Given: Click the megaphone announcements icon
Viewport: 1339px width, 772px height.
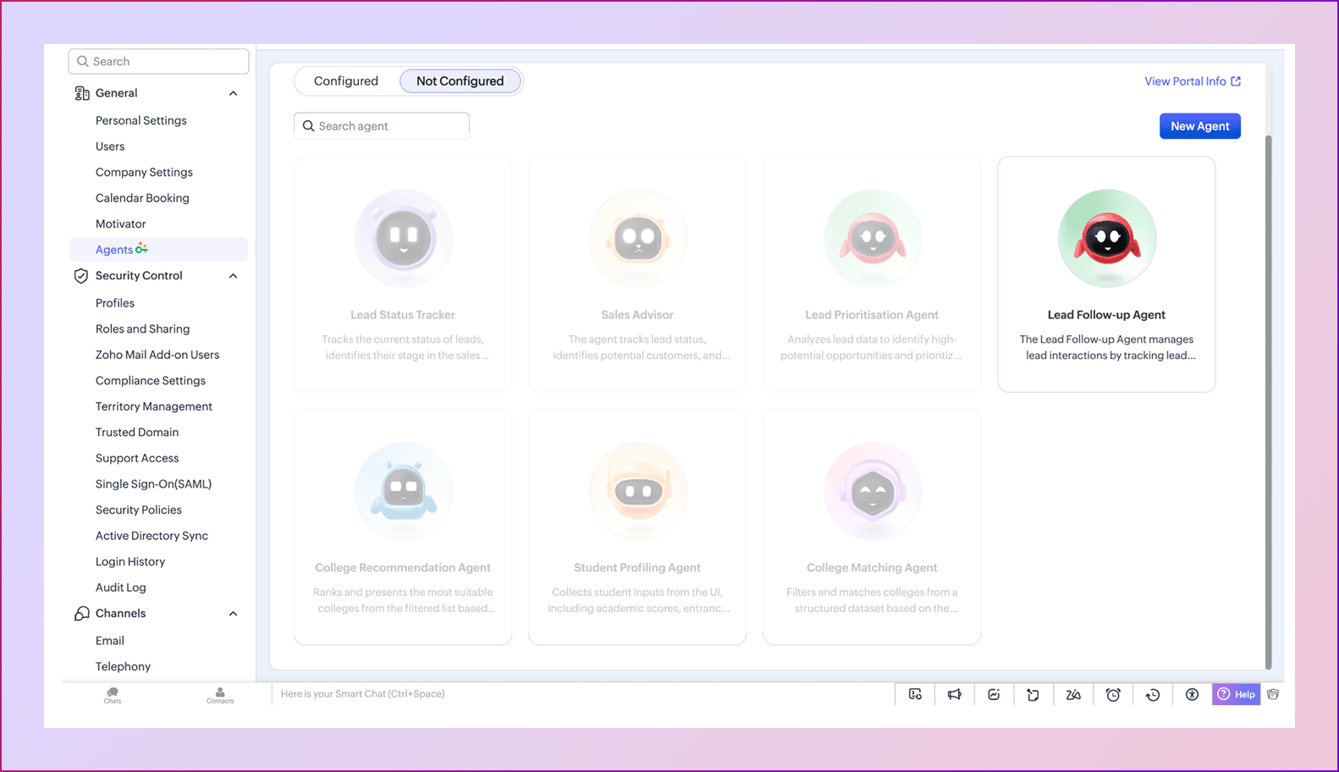Looking at the screenshot, I should [955, 694].
